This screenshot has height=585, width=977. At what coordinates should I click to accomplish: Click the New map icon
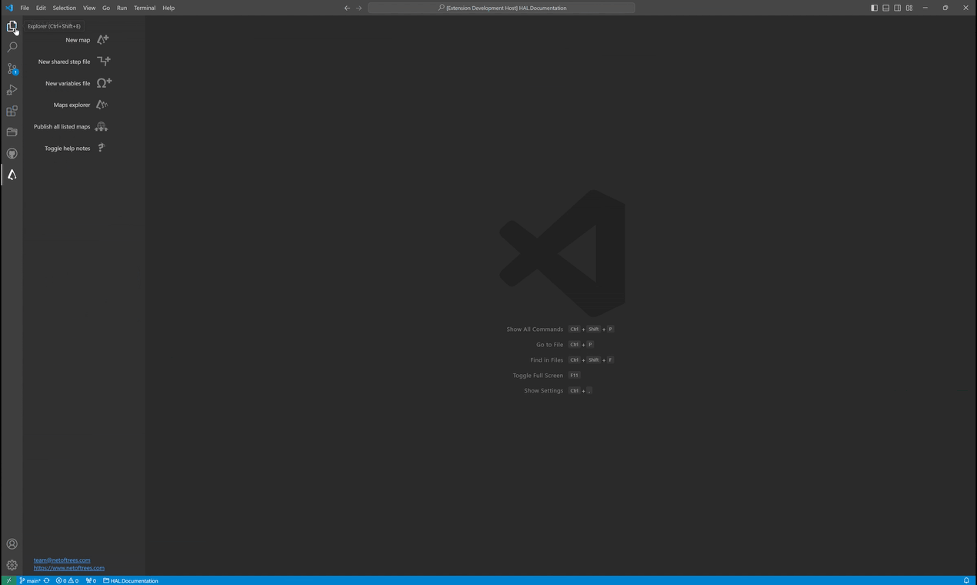point(102,39)
